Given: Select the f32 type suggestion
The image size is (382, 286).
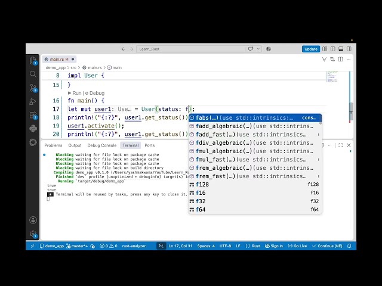Looking at the screenshot, I should pyautogui.click(x=255, y=201).
